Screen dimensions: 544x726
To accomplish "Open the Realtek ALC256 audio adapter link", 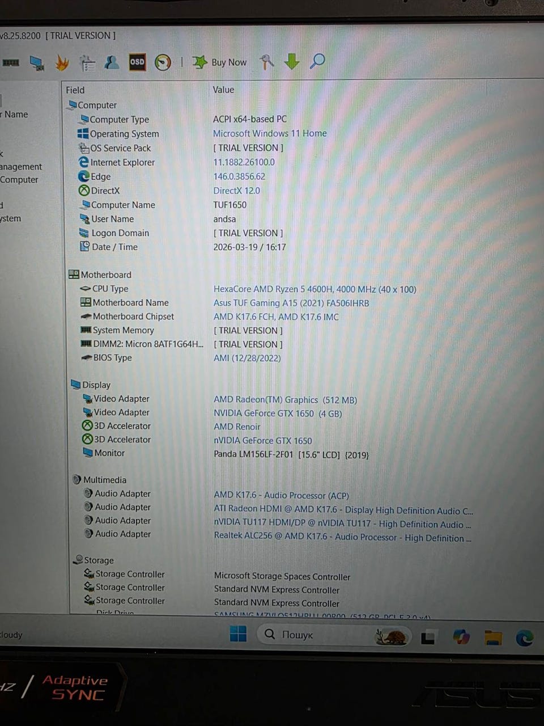I will pos(342,537).
